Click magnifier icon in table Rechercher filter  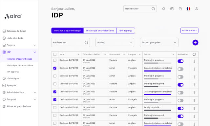[86, 43]
